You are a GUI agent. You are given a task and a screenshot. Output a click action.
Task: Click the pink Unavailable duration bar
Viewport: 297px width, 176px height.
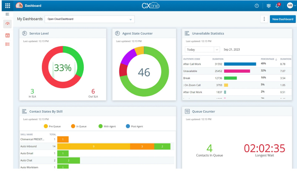[237, 71]
